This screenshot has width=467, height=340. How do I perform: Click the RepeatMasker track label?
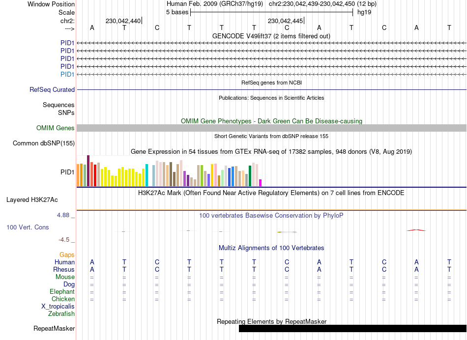pyautogui.click(x=54, y=328)
